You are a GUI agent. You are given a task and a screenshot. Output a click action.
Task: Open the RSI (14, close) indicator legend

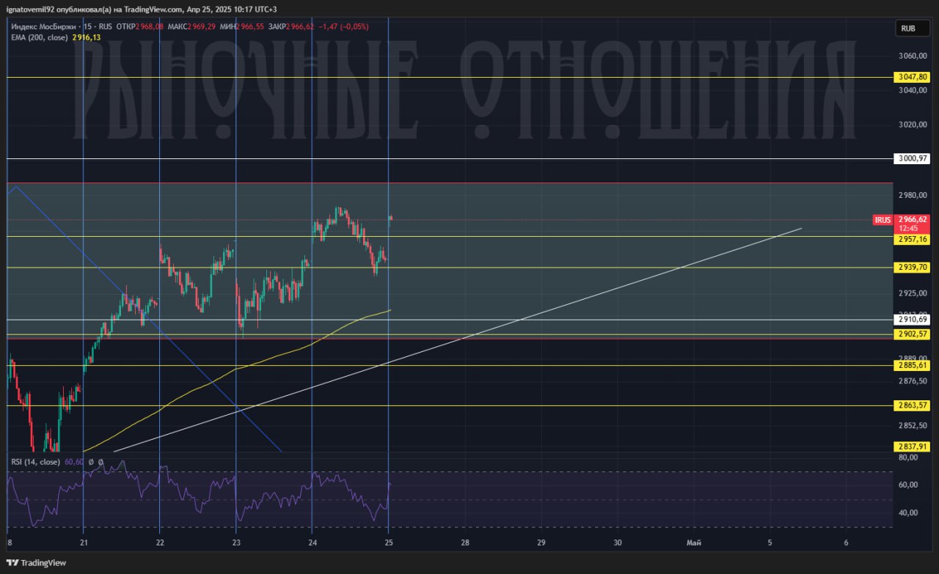pos(35,462)
